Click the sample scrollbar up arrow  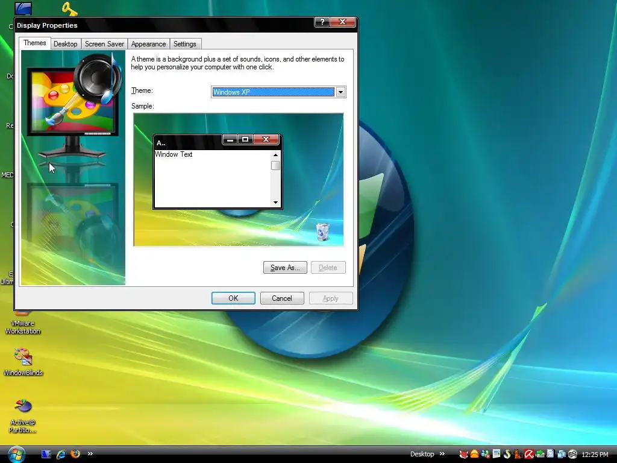click(x=275, y=155)
